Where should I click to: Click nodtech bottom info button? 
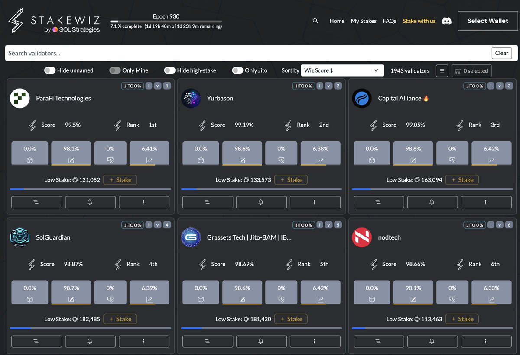(486, 342)
